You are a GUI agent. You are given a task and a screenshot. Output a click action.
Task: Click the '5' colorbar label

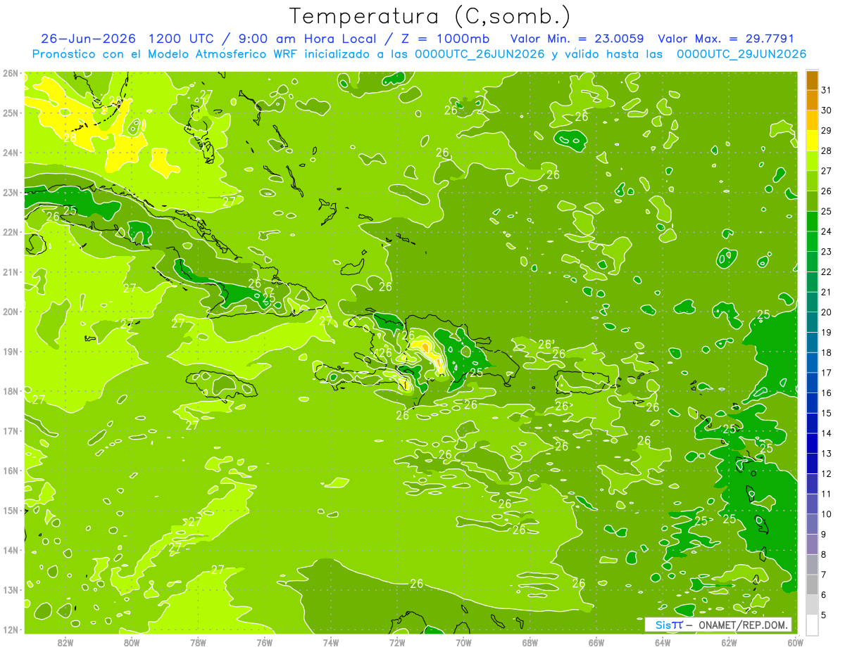pyautogui.click(x=825, y=615)
